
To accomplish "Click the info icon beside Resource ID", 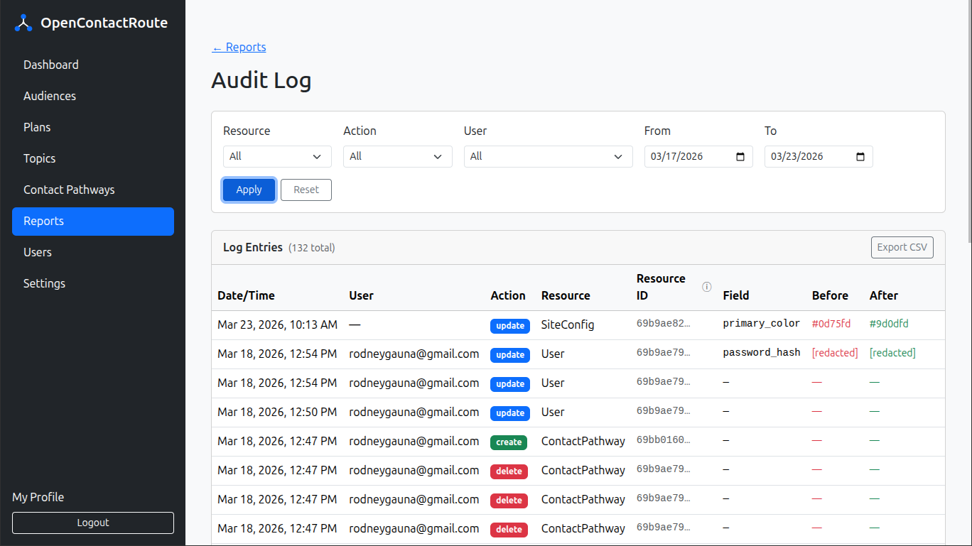I will coord(706,287).
